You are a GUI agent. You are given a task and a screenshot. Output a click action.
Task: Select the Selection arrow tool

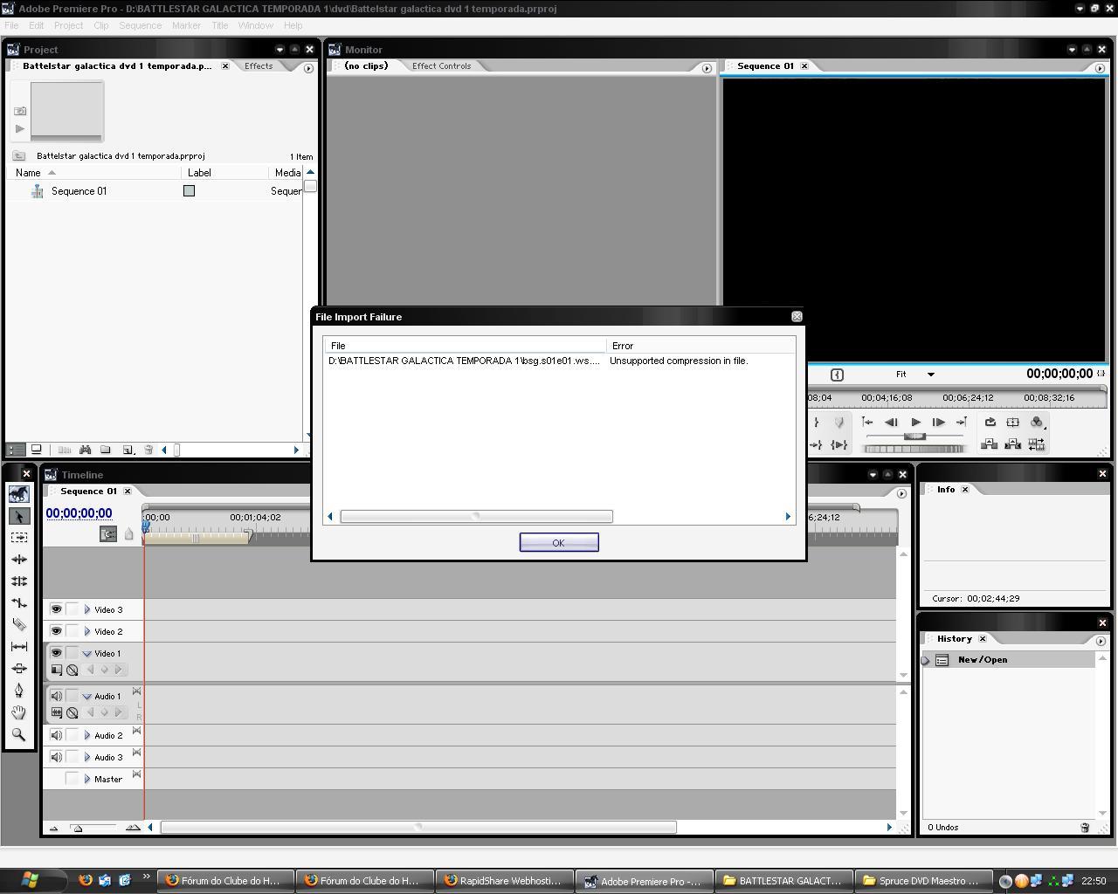(18, 516)
